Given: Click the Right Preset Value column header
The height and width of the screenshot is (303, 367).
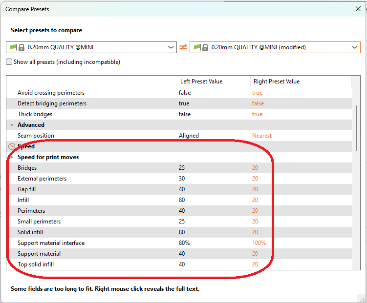Looking at the screenshot, I should pyautogui.click(x=277, y=81).
